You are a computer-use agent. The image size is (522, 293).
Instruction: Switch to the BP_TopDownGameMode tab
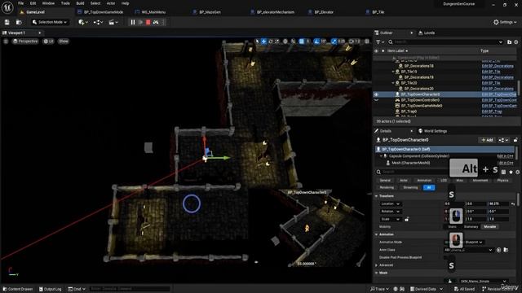pos(104,12)
